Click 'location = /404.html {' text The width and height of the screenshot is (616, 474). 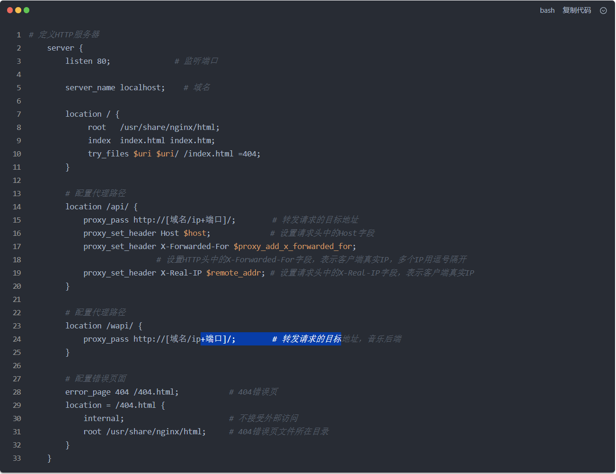115,405
